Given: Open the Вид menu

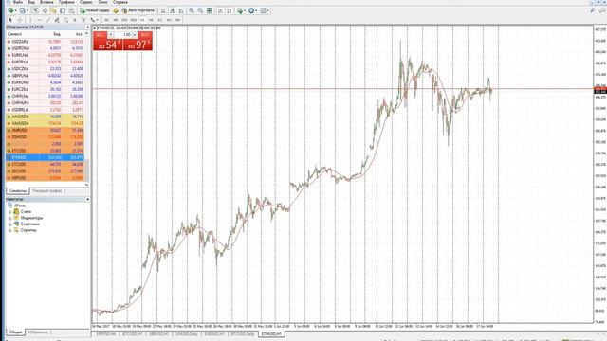Looking at the screenshot, I should pyautogui.click(x=31, y=2).
